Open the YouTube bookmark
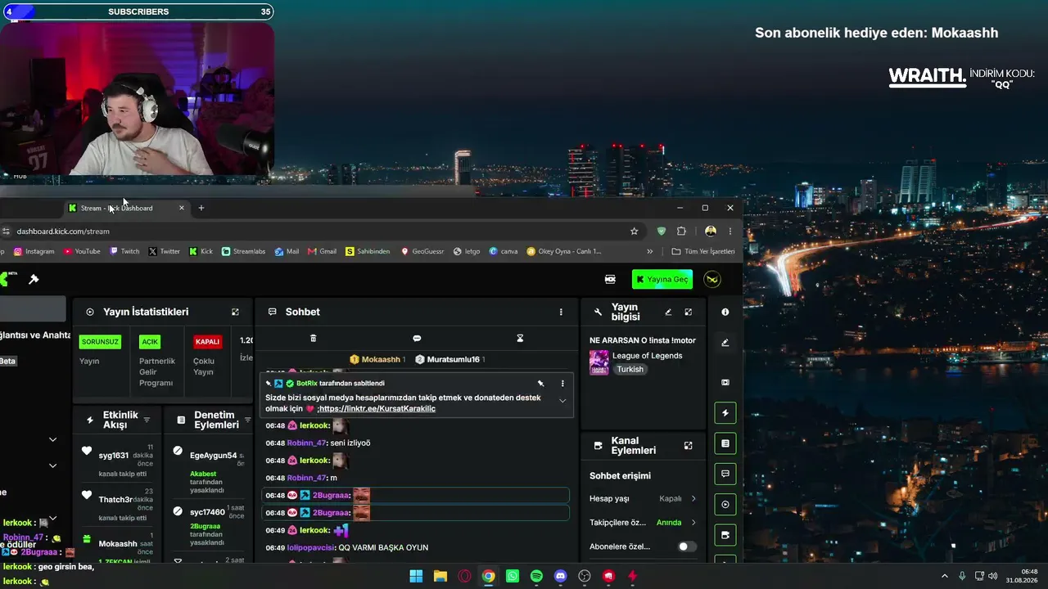The height and width of the screenshot is (589, 1048). (x=82, y=252)
